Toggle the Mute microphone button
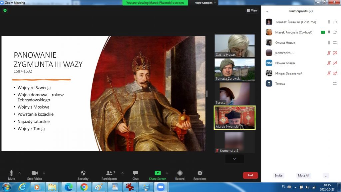Screen dimensions: 341x192 [11, 173]
